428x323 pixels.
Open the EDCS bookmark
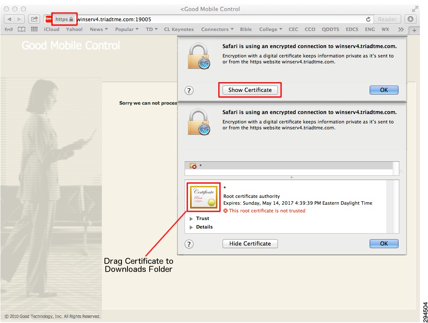pos(352,29)
